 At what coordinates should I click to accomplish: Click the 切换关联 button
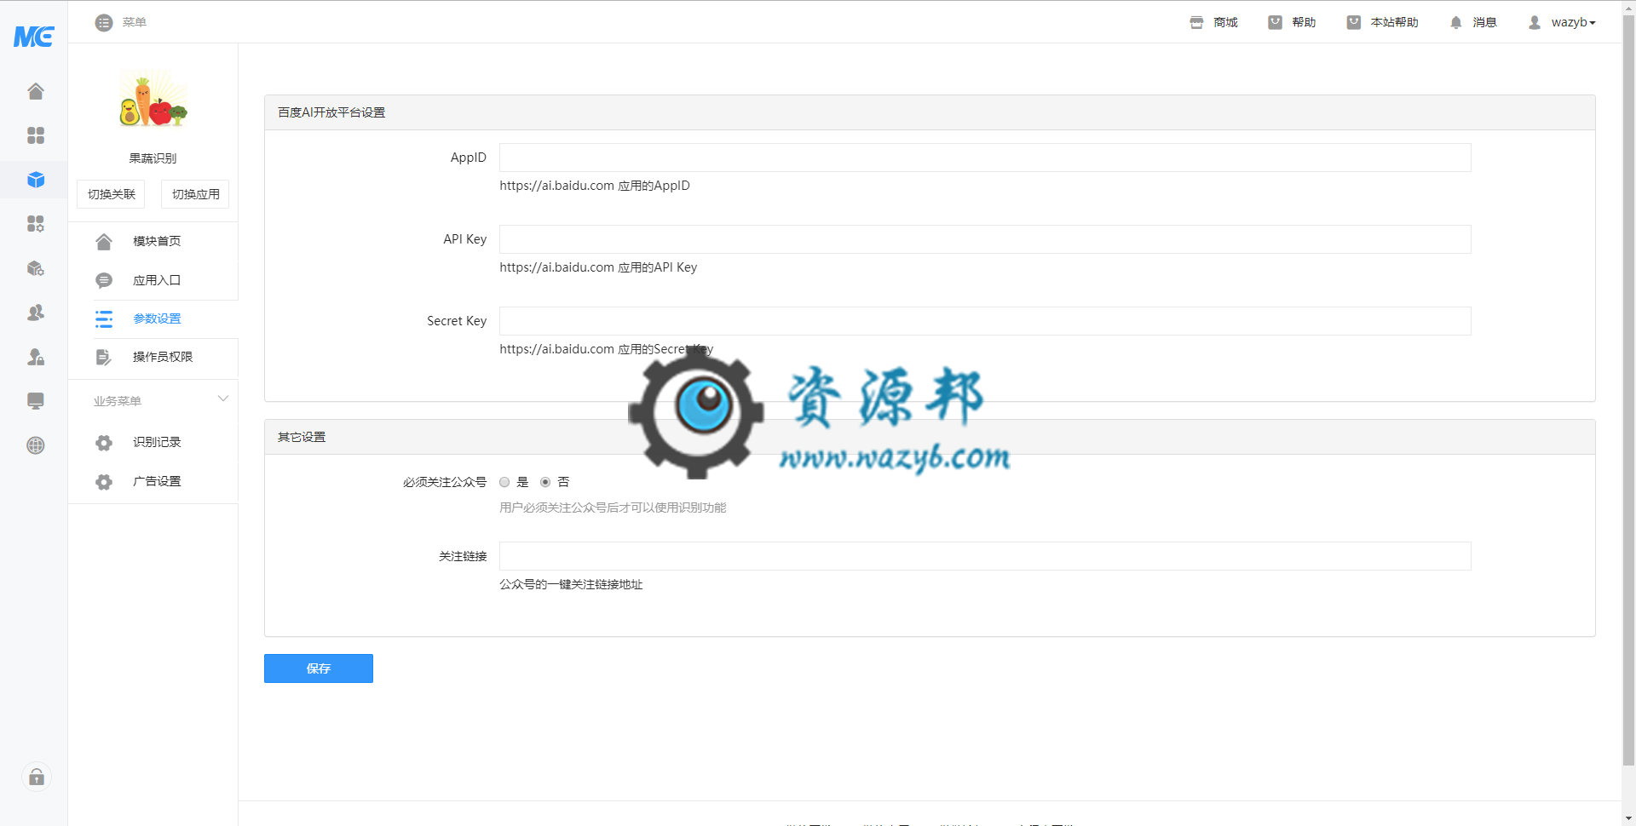click(112, 194)
